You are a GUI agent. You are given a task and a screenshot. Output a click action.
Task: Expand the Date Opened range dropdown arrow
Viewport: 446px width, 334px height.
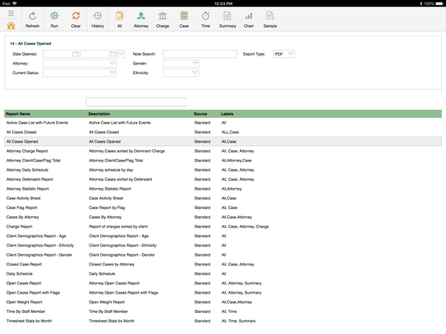[121, 54]
